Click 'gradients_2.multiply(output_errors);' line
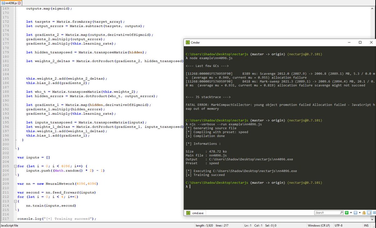The height and width of the screenshot is (228, 376). tap(65, 39)
